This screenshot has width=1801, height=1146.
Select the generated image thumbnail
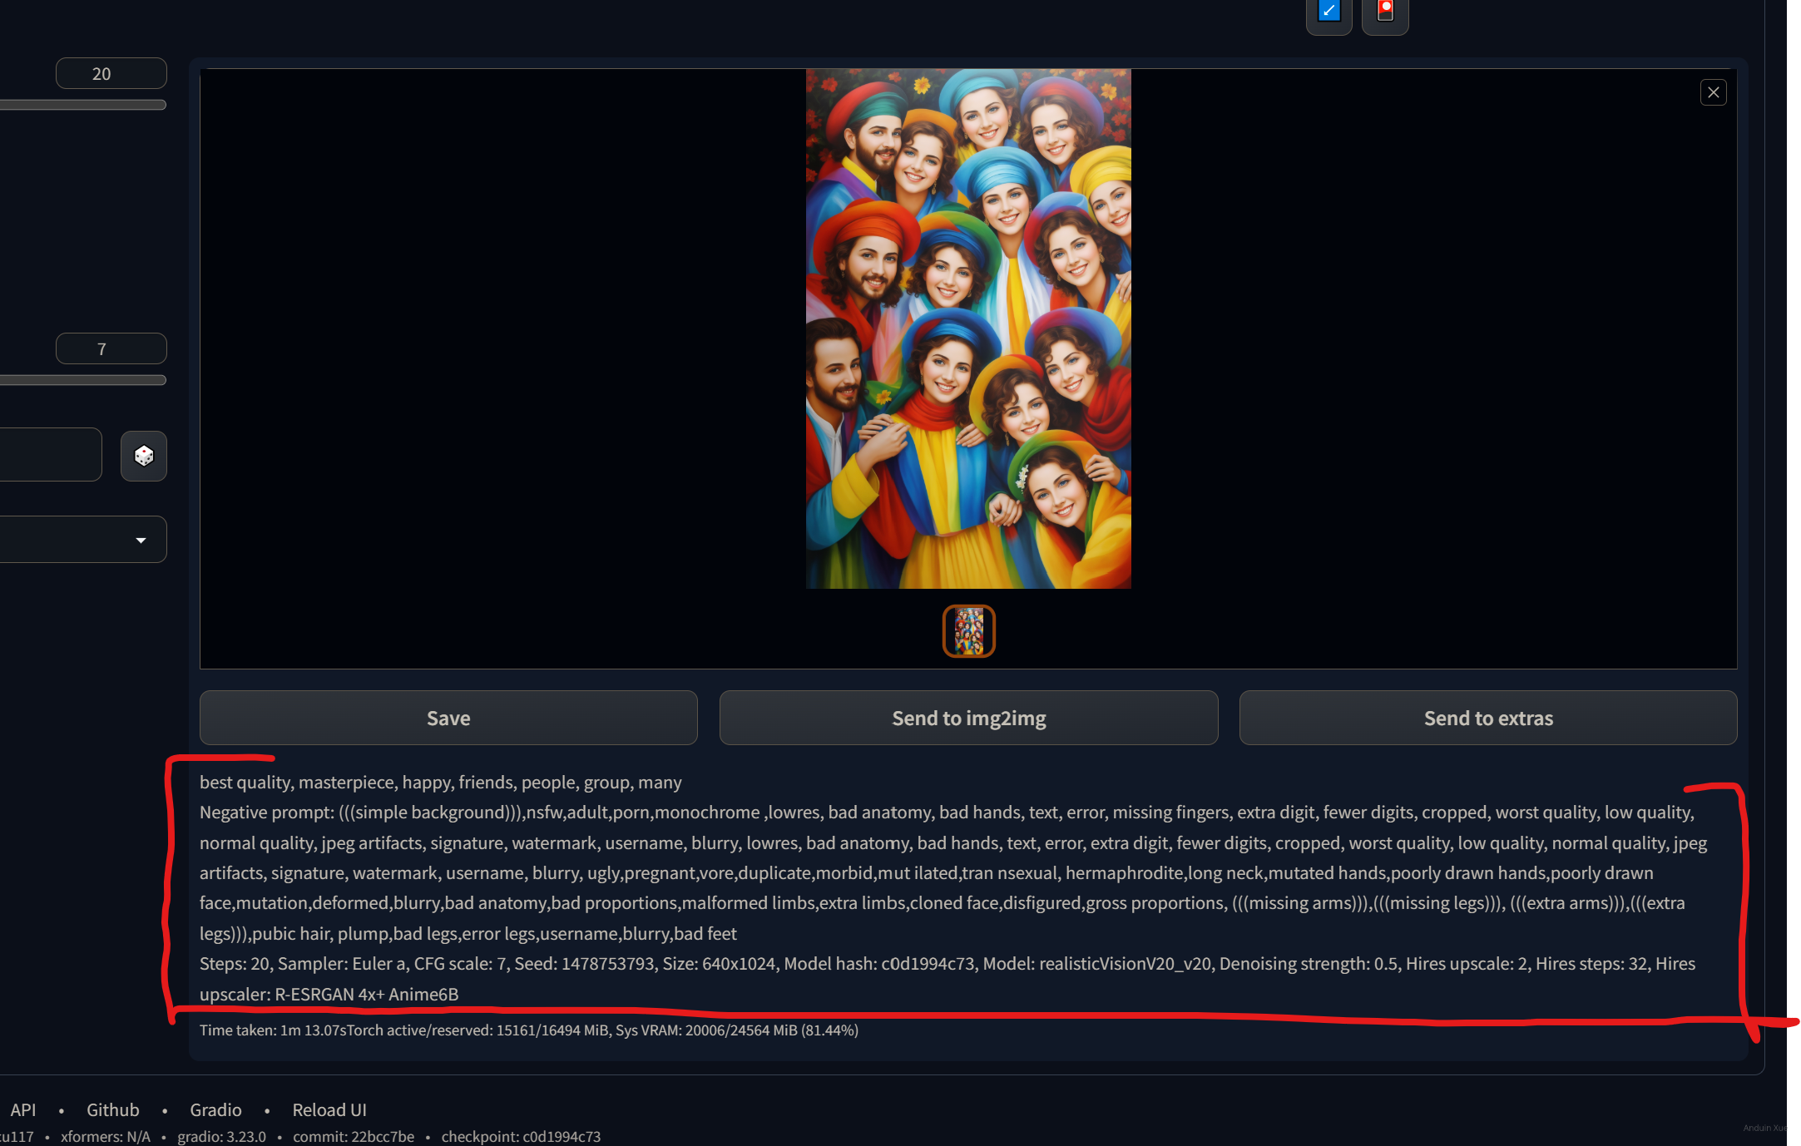[968, 631]
